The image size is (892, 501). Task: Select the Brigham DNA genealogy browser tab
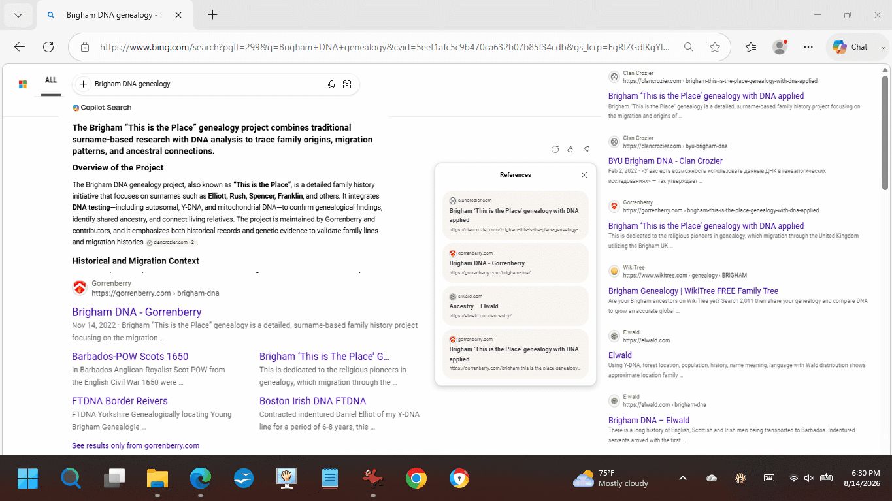pyautogui.click(x=114, y=15)
